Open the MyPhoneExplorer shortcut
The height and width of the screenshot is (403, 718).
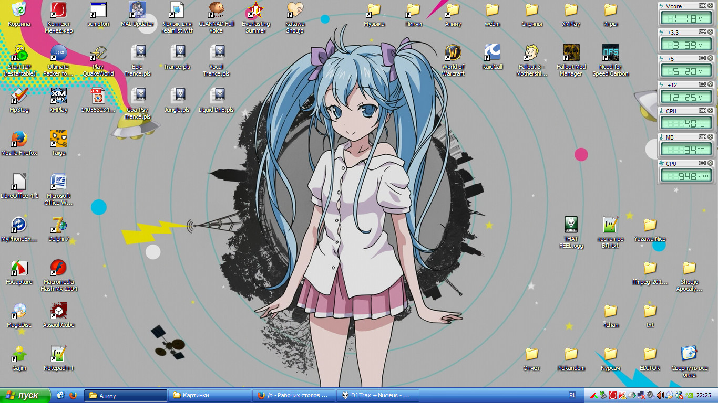click(x=19, y=229)
